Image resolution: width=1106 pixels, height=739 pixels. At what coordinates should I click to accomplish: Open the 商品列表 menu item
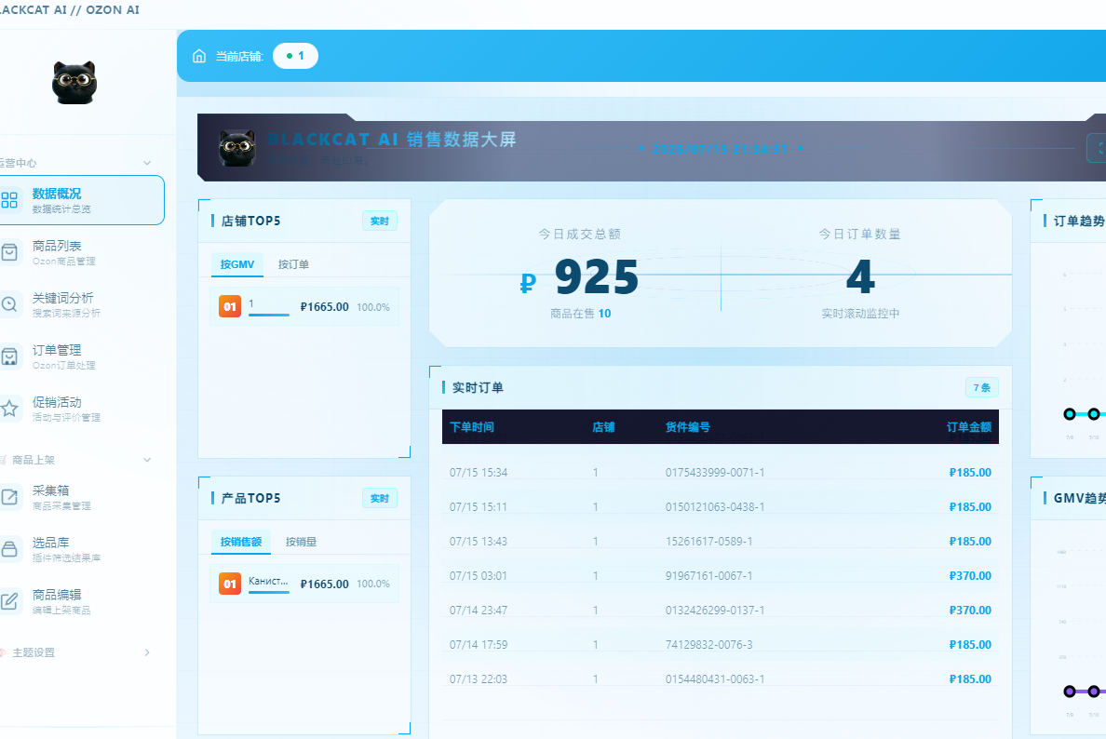(x=82, y=252)
